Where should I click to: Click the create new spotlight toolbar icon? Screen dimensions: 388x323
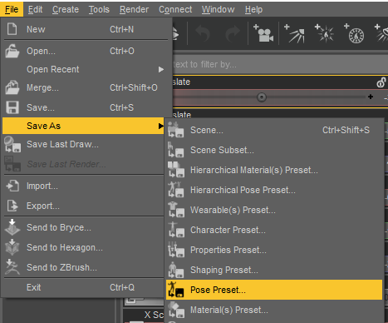[x=295, y=33]
